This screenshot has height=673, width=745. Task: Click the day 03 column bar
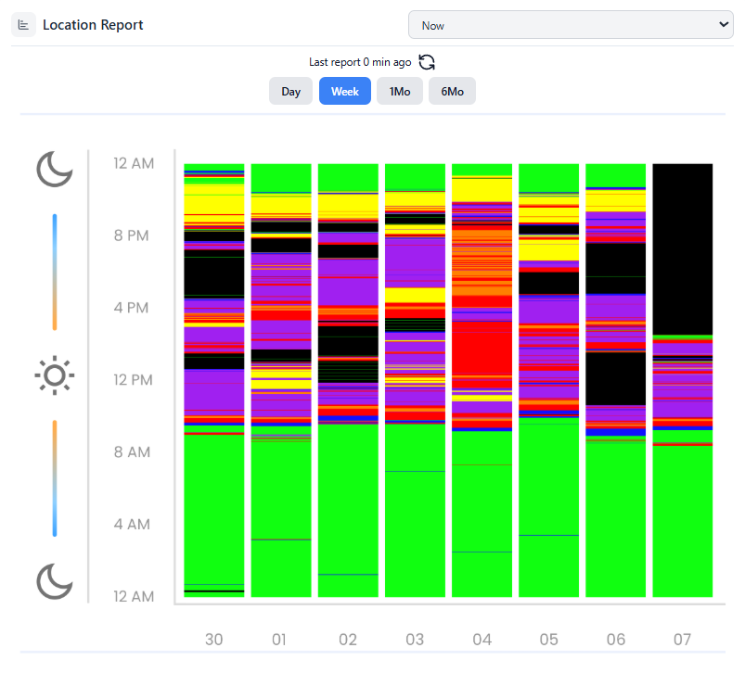pyautogui.click(x=415, y=380)
